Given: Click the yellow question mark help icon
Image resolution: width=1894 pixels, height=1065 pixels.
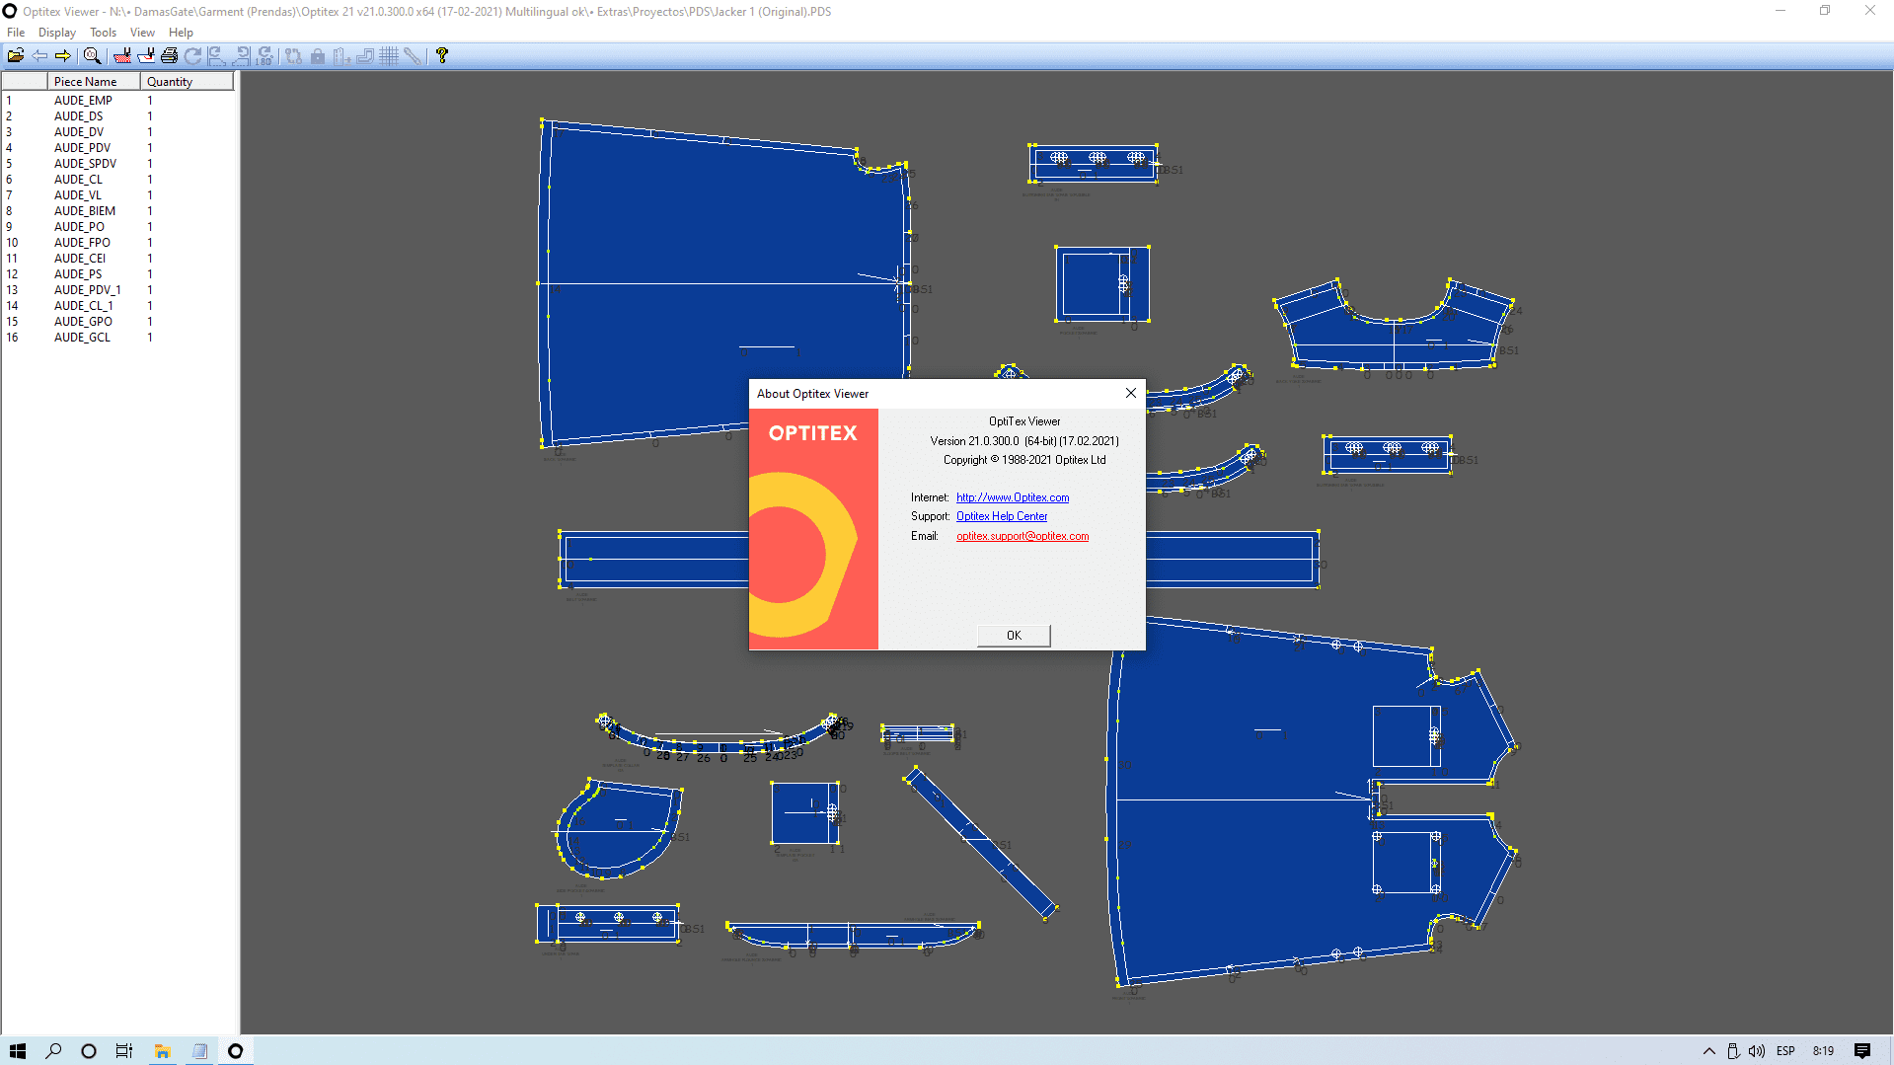Looking at the screenshot, I should (442, 56).
